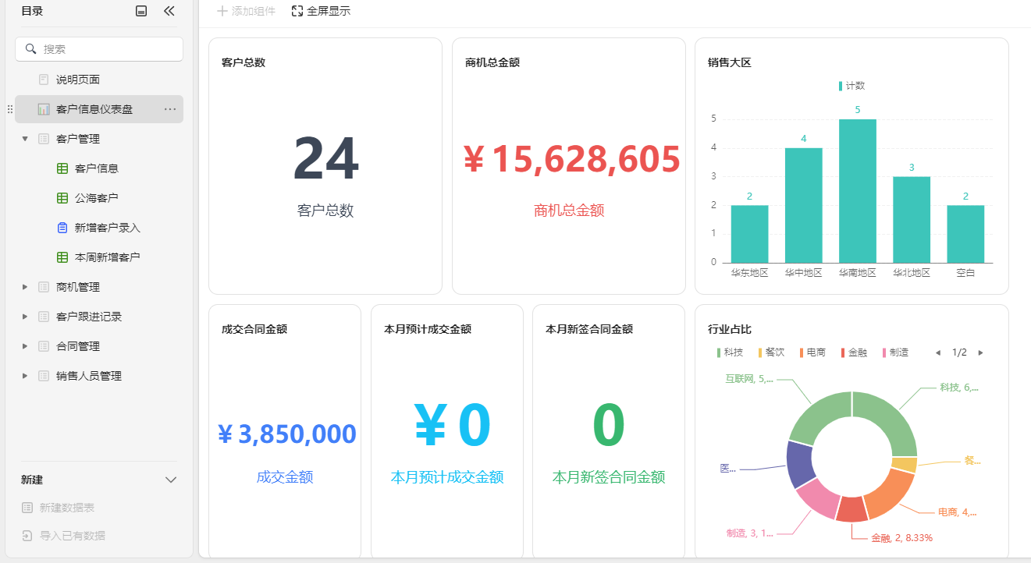This screenshot has width=1031, height=563.
Task: Click the 华南地区 bar in the chart
Action: click(x=857, y=191)
